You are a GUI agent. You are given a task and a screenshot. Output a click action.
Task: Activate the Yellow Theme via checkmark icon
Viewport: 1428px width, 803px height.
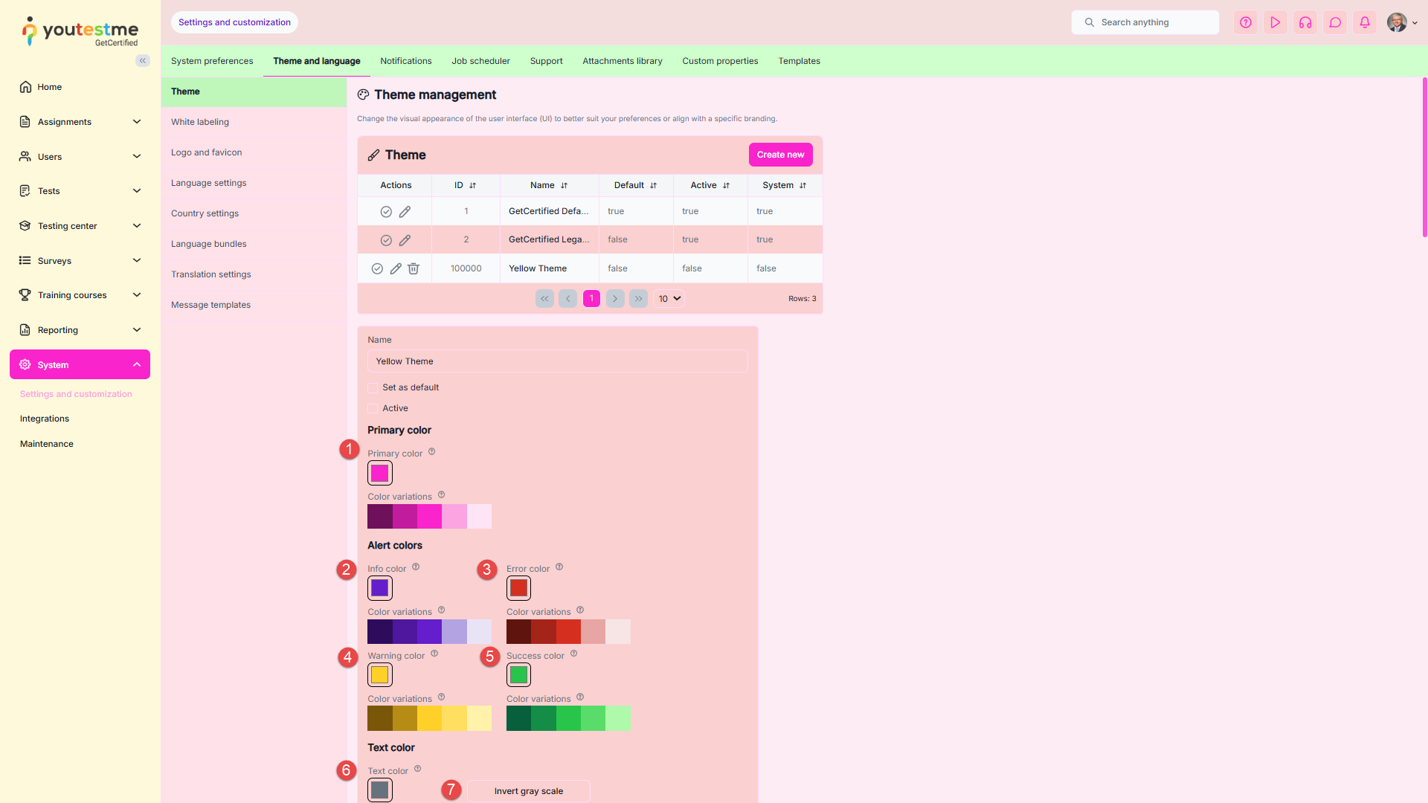pyautogui.click(x=377, y=268)
